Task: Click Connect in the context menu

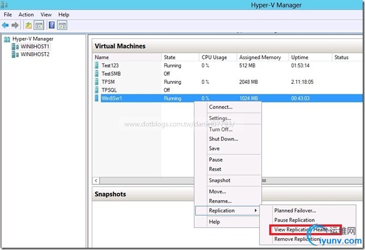Action: (220, 107)
